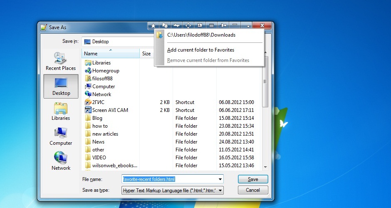Image resolution: width=391 pixels, height=208 pixels.
Task: Open Network in the left places bar
Action: point(61,162)
